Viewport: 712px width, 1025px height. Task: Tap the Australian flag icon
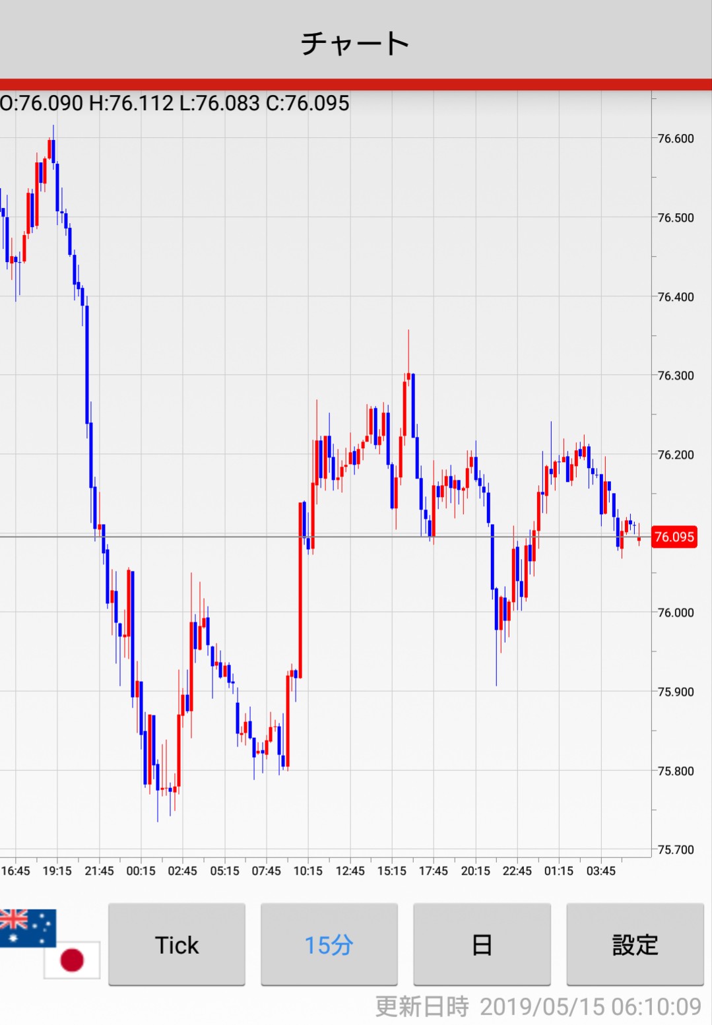[x=26, y=927]
